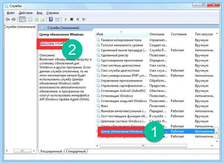Click gear icon of Удостоверение приложения
The image size is (224, 164).
pyautogui.click(x=98, y=60)
